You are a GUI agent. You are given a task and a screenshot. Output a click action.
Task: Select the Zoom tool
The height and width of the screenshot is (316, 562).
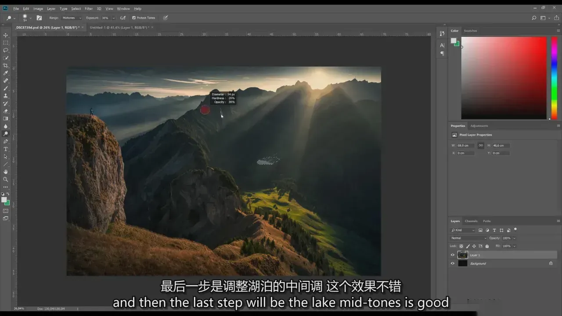(x=6, y=179)
